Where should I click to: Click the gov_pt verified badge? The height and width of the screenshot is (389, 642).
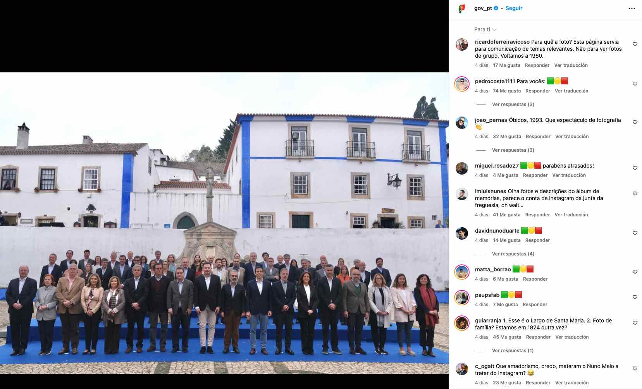click(496, 8)
